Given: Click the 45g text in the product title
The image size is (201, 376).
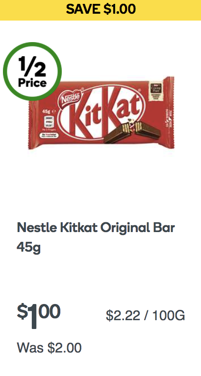Looking at the screenshot, I should pos(28,247).
